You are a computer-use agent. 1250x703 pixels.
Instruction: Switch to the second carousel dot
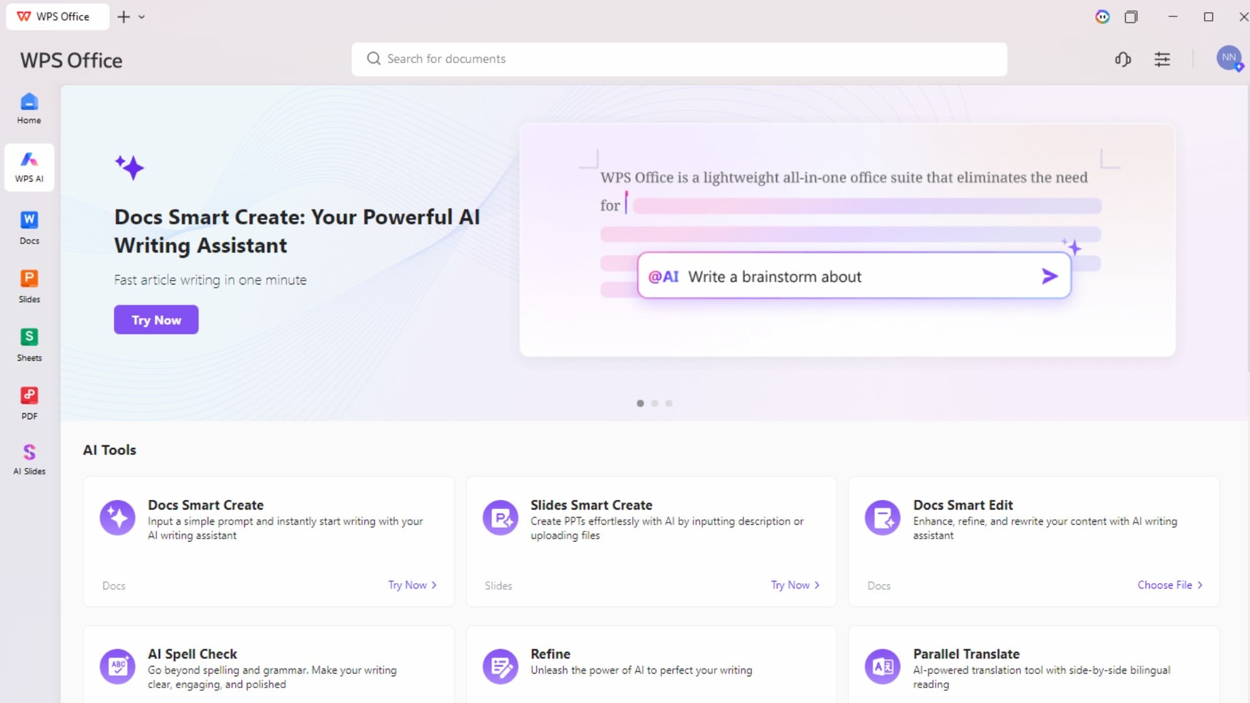[654, 404]
